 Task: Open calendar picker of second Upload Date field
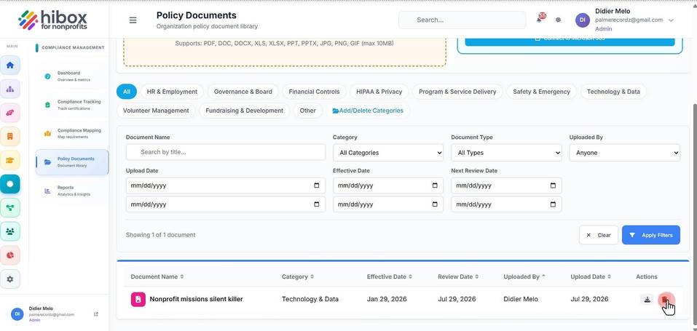coord(317,204)
